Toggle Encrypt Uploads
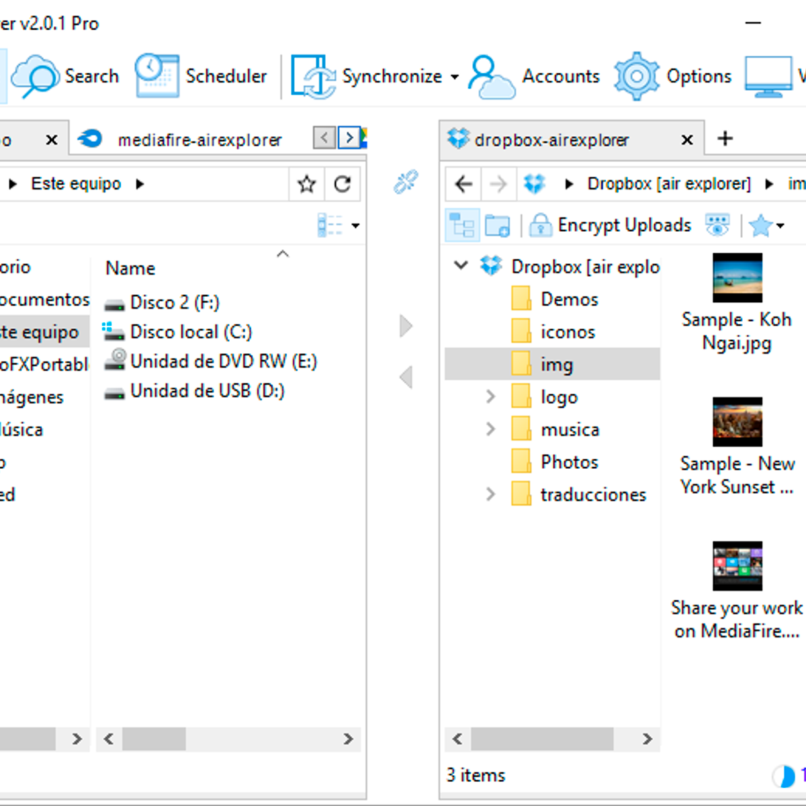Screen dimensions: 806x806 click(610, 226)
